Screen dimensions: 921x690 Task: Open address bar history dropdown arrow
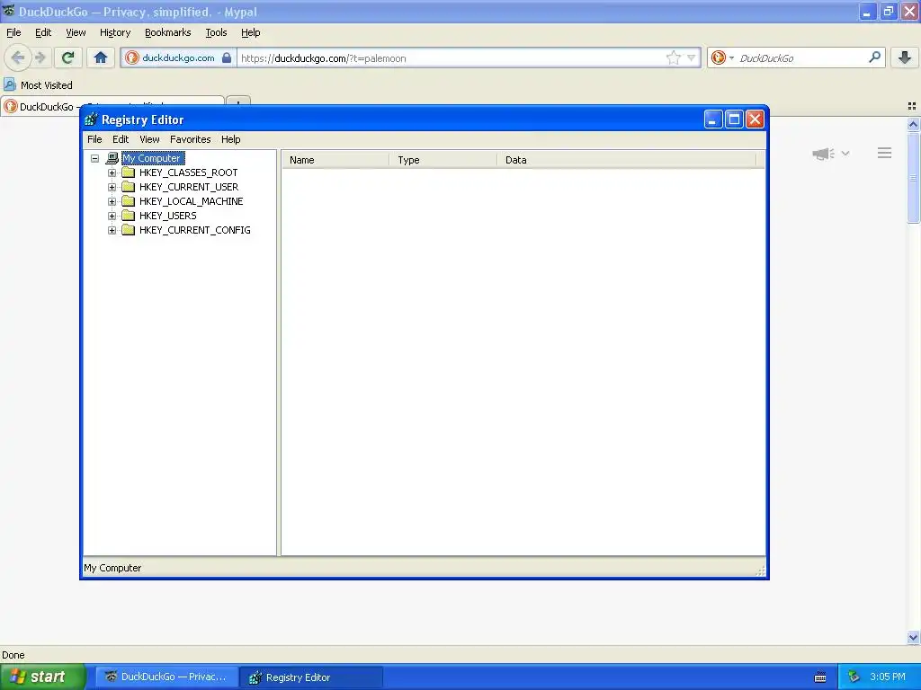tap(692, 57)
